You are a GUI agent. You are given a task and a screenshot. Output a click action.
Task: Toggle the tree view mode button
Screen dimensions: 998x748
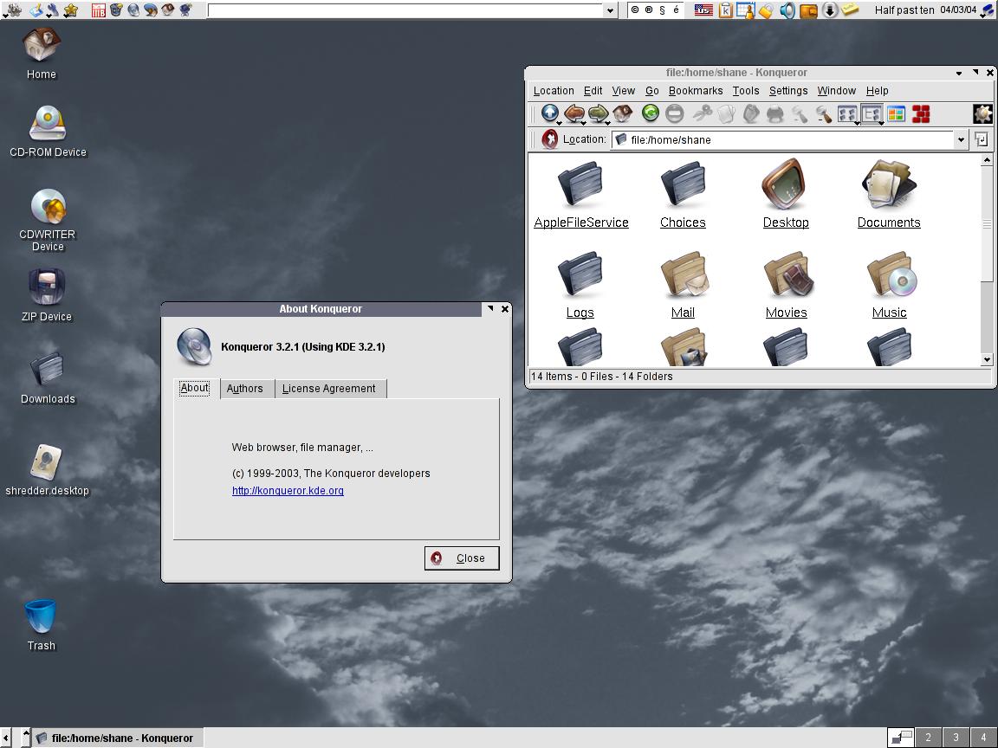(x=872, y=114)
